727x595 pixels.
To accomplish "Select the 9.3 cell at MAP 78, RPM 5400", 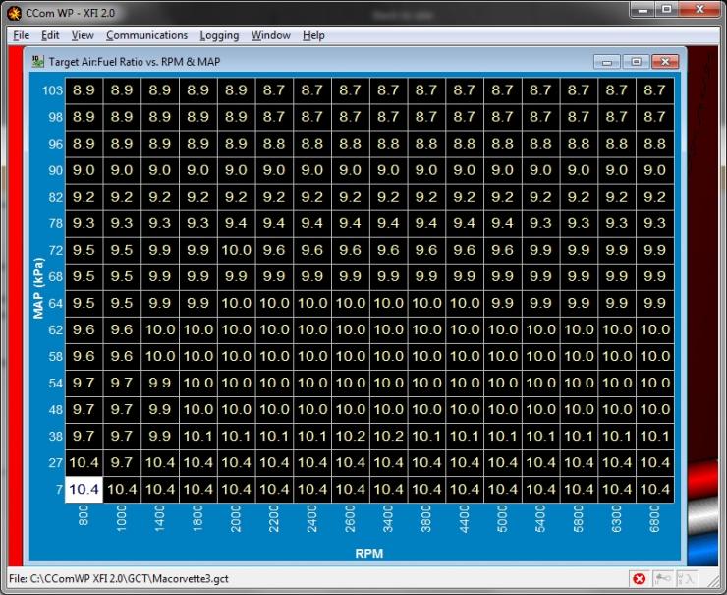I will 540,223.
